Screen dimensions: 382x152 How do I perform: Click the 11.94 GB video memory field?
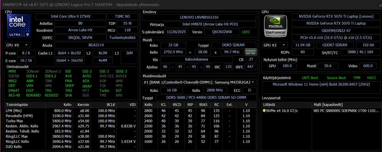(303, 45)
